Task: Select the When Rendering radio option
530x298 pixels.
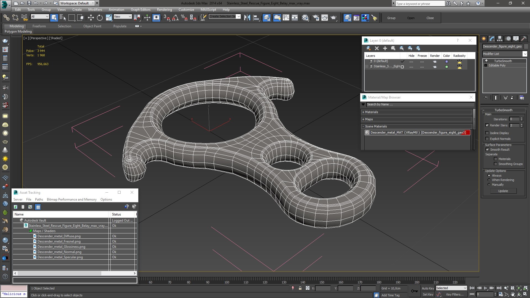Action: point(489,180)
